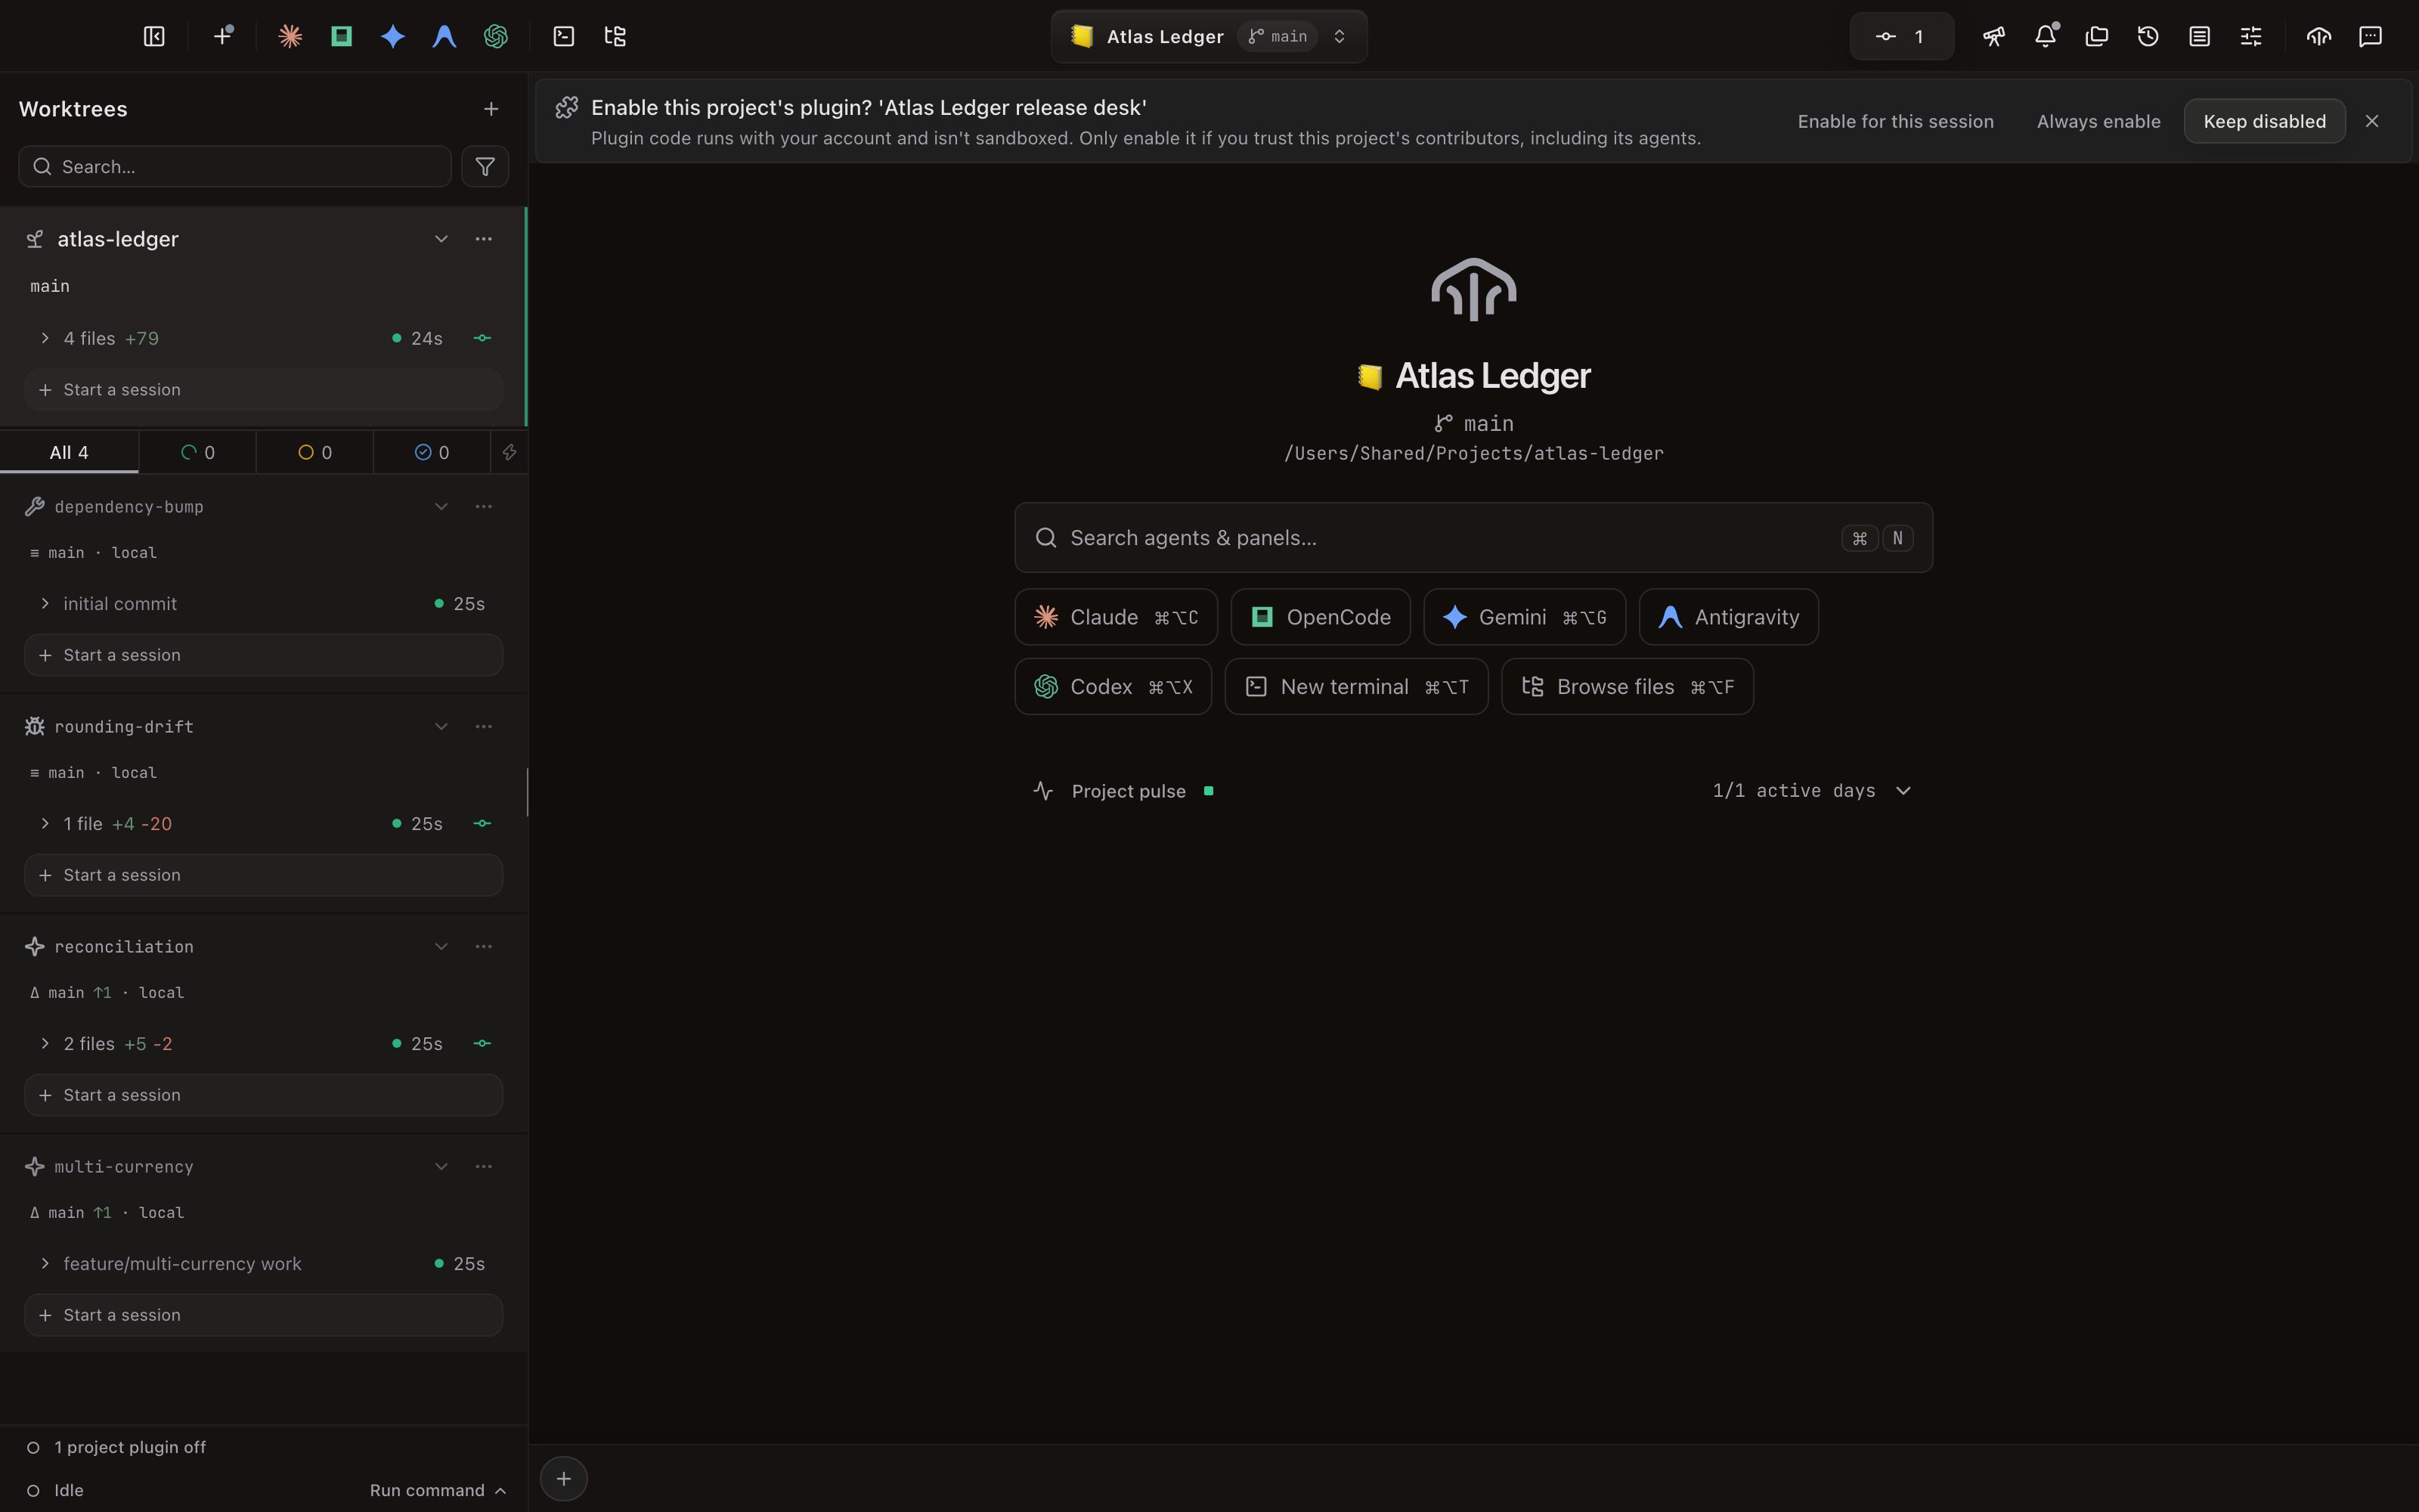The image size is (2419, 1512).
Task: Click the Browse files shortcut button
Action: click(1628, 687)
